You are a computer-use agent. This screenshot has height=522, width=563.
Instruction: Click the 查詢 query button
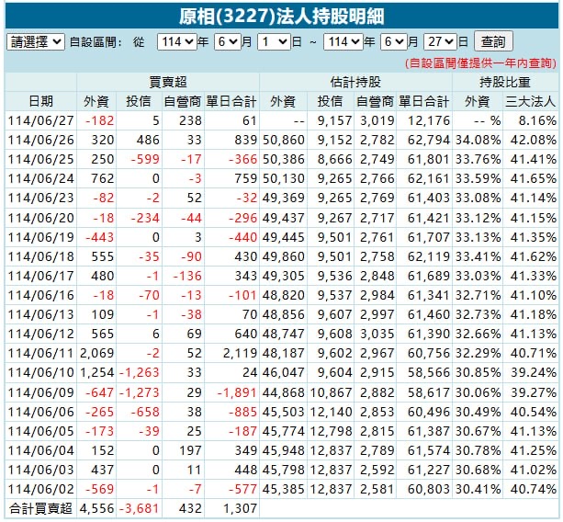pos(493,41)
